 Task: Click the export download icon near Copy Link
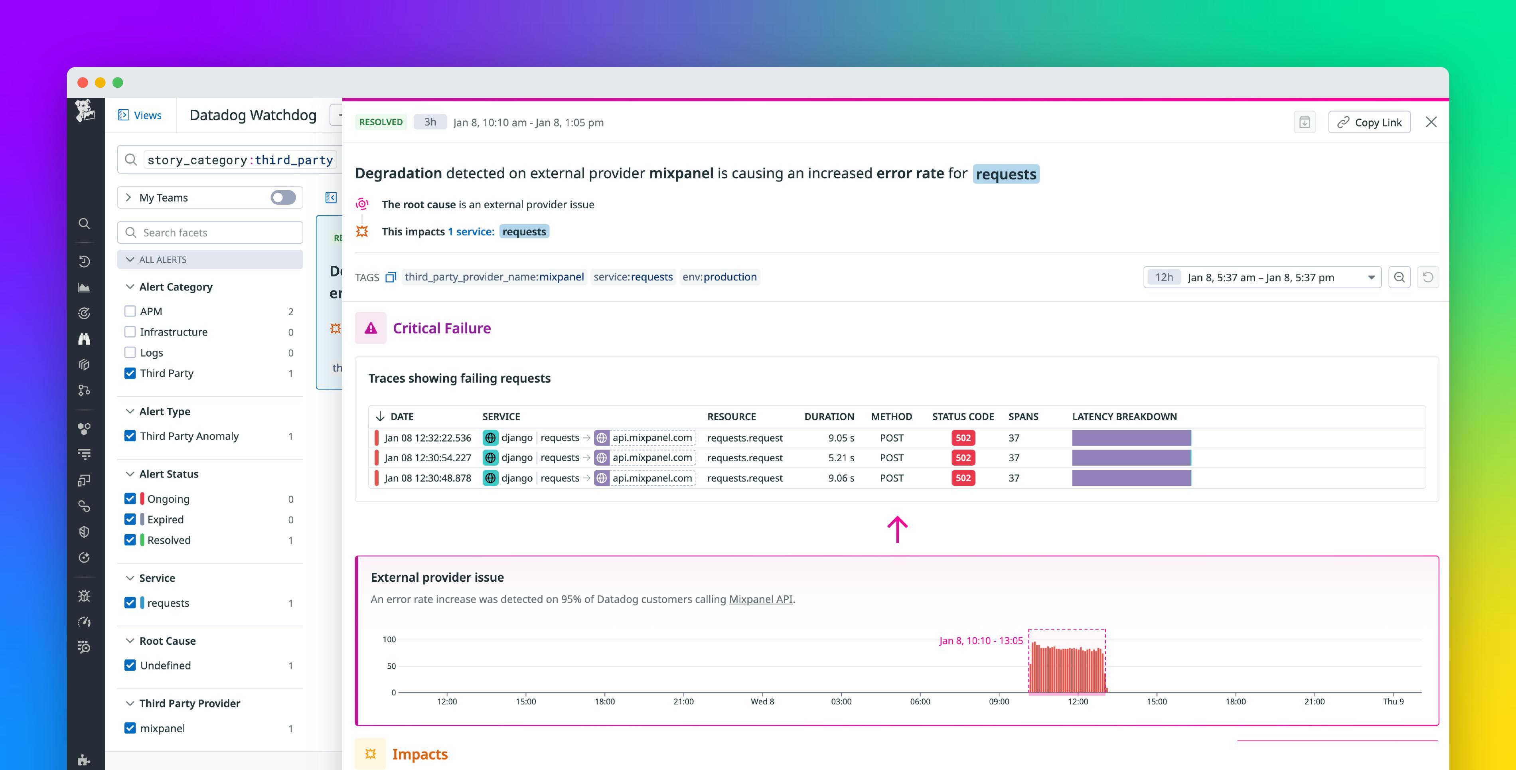[1305, 122]
